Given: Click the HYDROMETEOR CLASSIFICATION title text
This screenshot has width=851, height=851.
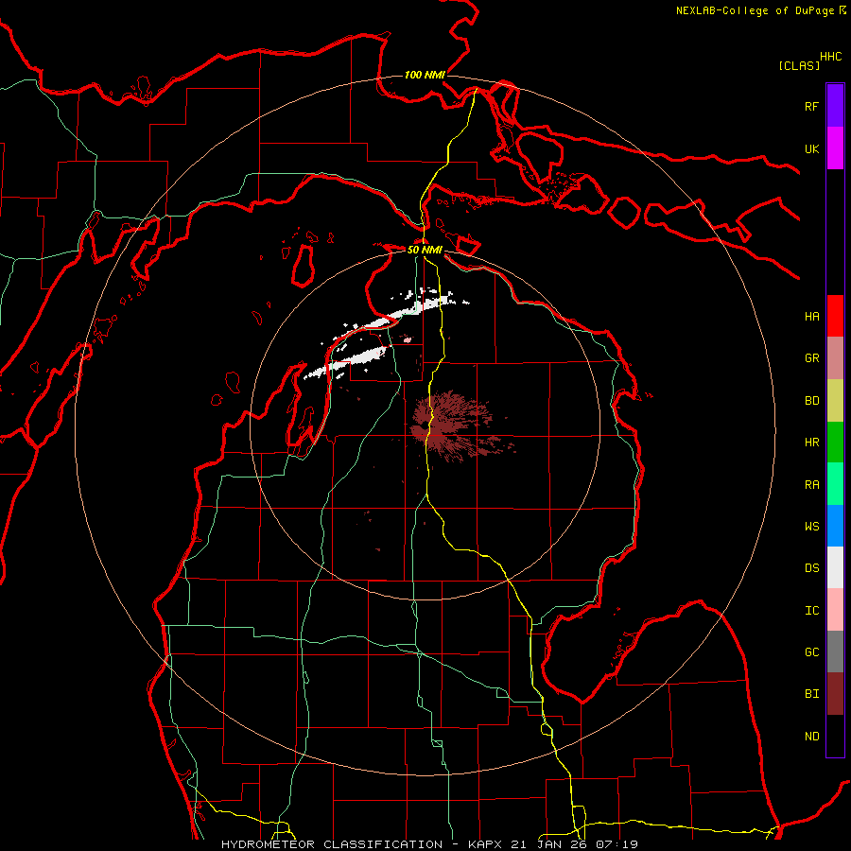Looking at the screenshot, I should (332, 844).
